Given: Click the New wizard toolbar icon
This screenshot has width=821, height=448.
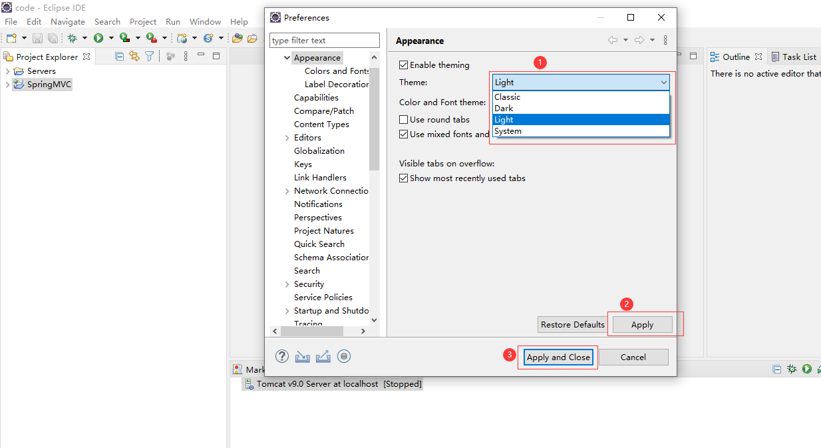Looking at the screenshot, I should click(x=11, y=39).
